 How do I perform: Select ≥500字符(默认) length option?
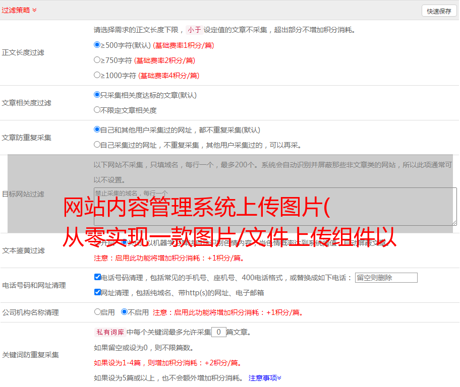pyautogui.click(x=97, y=44)
